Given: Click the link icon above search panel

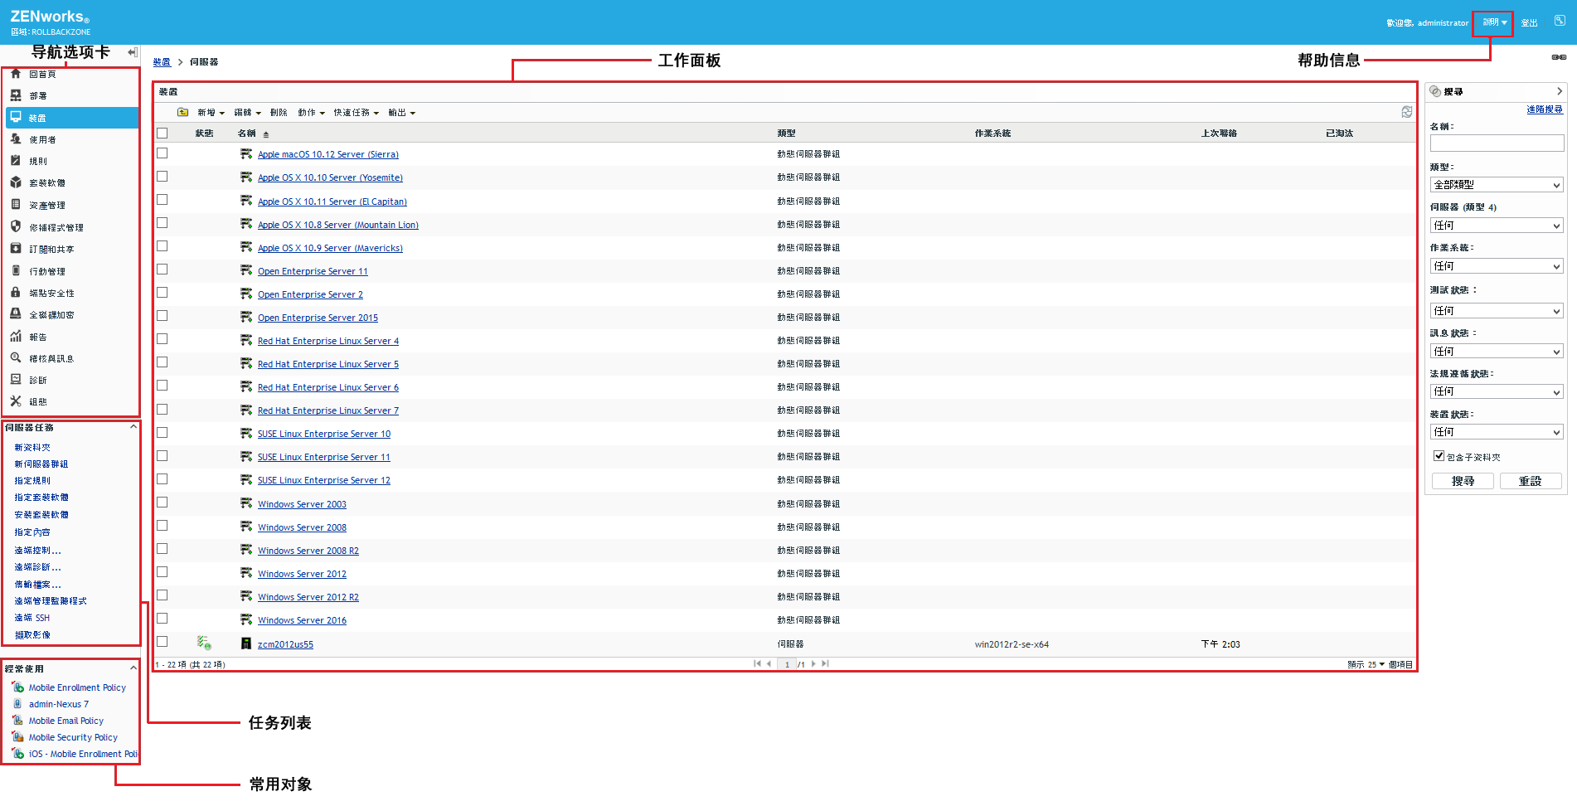Looking at the screenshot, I should coord(1559,57).
